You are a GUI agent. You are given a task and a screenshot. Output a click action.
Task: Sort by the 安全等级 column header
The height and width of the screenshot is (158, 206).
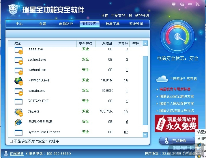(x=86, y=44)
